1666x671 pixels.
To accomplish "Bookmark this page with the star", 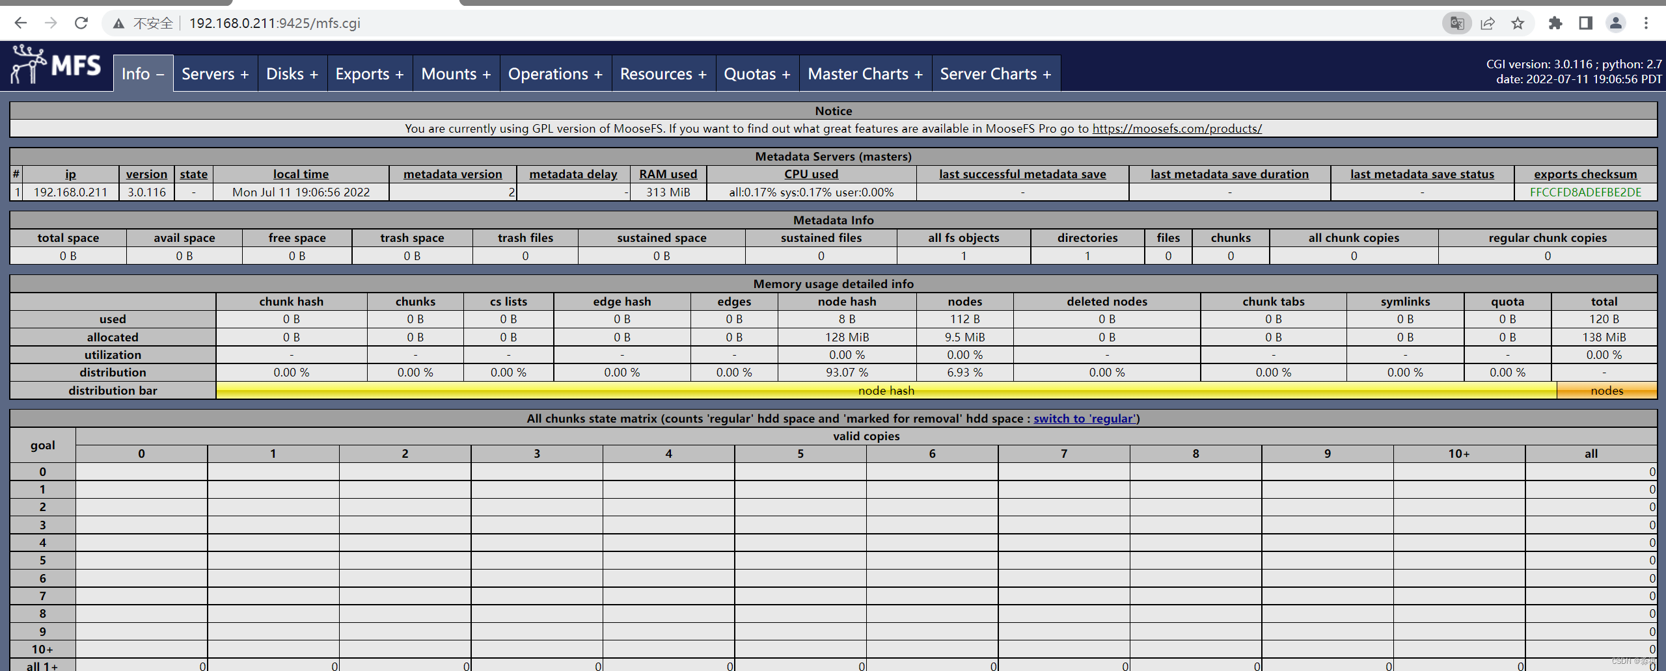I will (x=1518, y=23).
